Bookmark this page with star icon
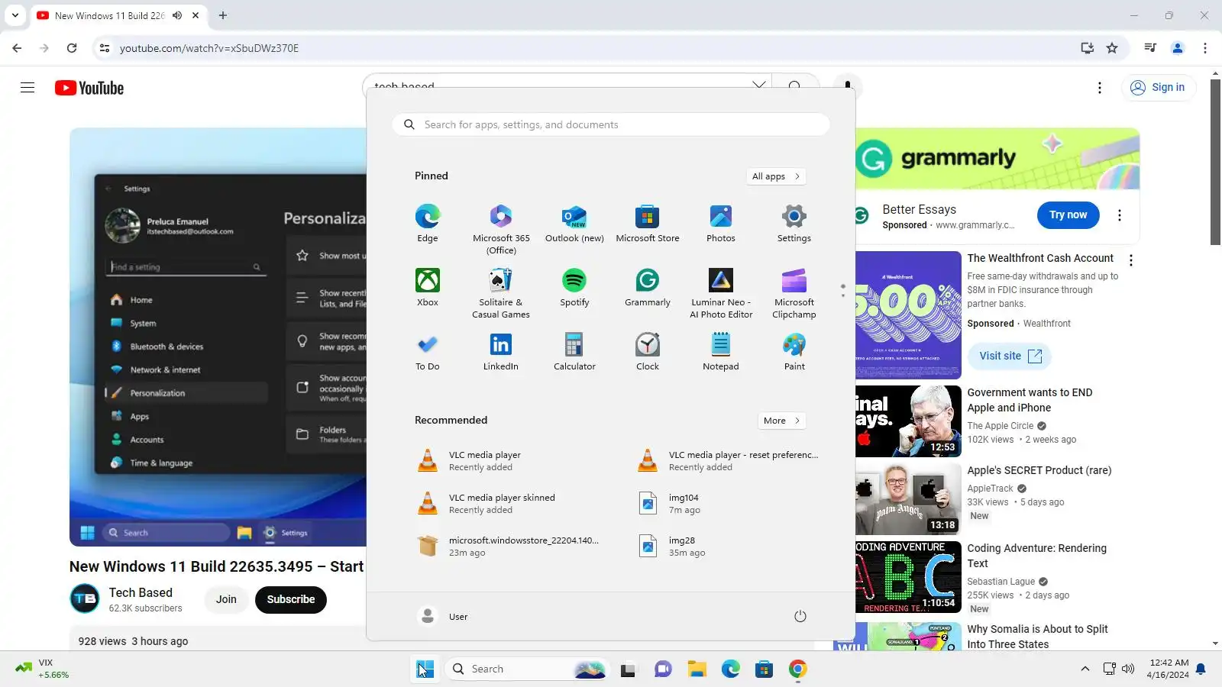Image resolution: width=1222 pixels, height=687 pixels. tap(1112, 48)
